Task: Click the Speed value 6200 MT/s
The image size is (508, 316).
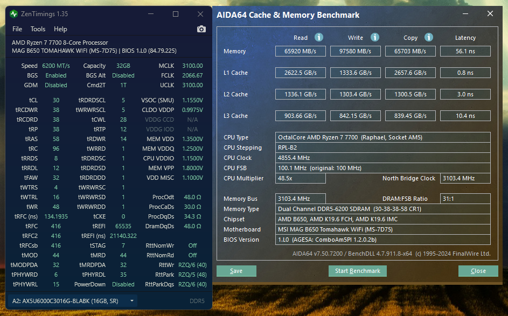Action: [55, 66]
